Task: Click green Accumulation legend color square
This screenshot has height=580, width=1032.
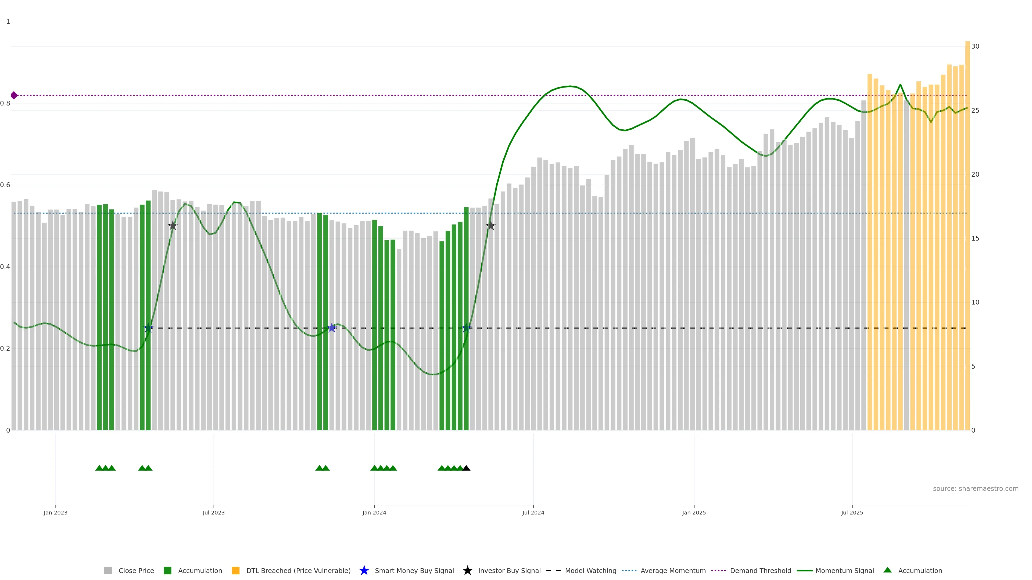Action: (x=167, y=570)
